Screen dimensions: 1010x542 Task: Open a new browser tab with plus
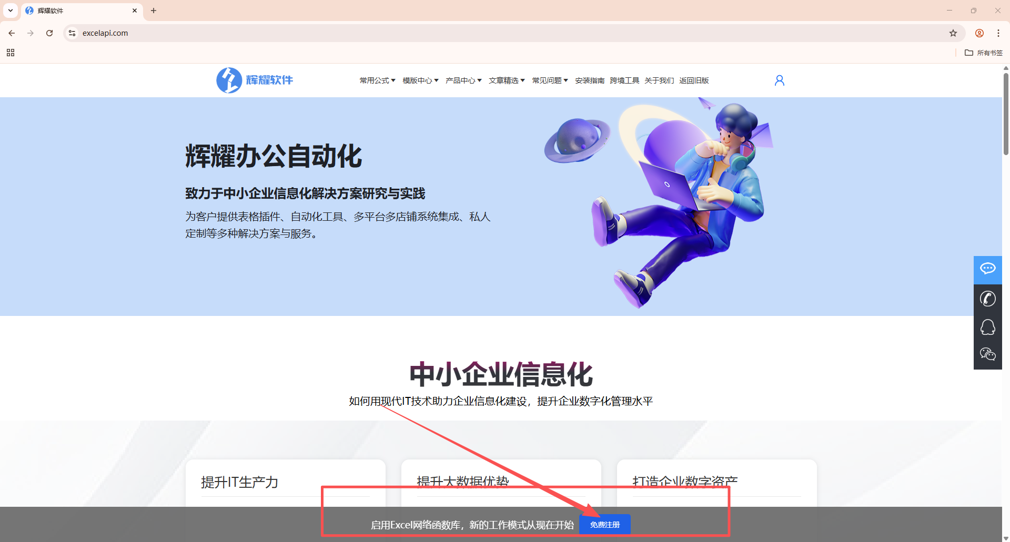coord(154,11)
